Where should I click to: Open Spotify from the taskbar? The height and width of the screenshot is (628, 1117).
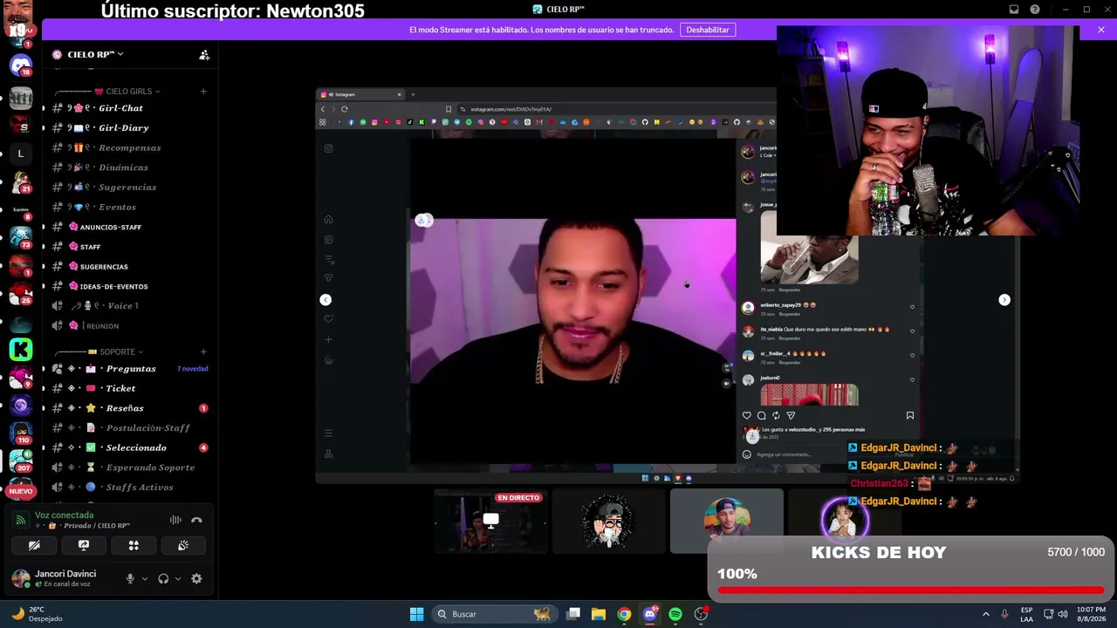tap(675, 614)
